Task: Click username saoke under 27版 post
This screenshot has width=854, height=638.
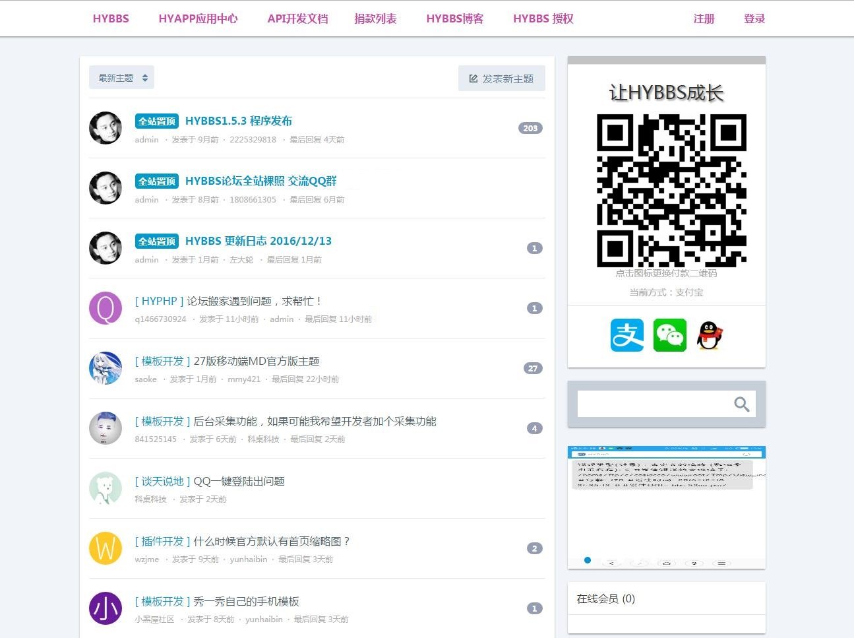Action: (146, 379)
